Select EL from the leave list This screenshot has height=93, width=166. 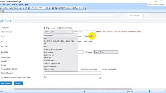61,44
